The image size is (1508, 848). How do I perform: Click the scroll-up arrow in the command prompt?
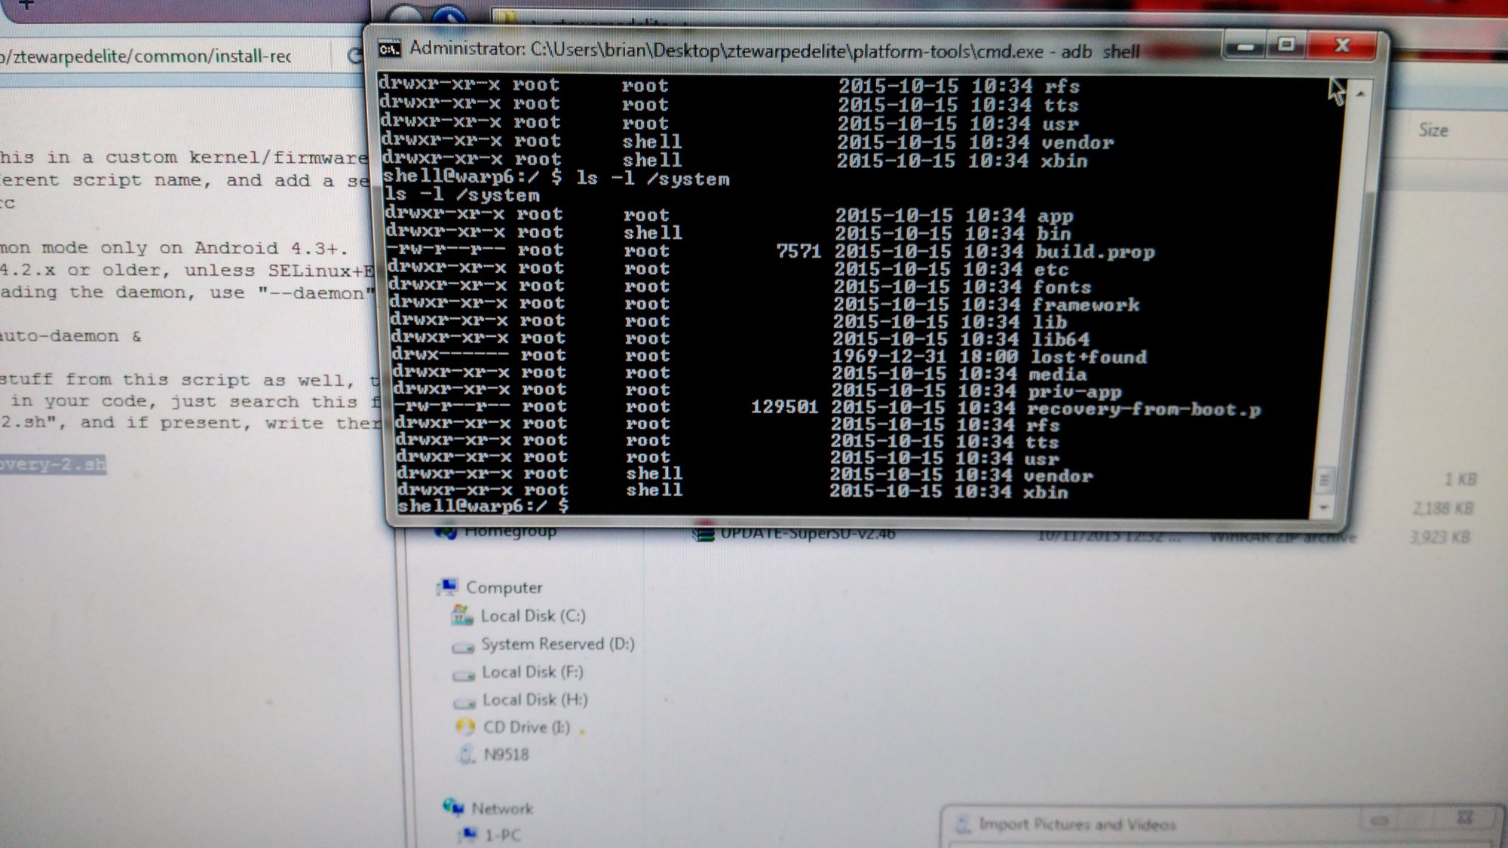pyautogui.click(x=1360, y=94)
